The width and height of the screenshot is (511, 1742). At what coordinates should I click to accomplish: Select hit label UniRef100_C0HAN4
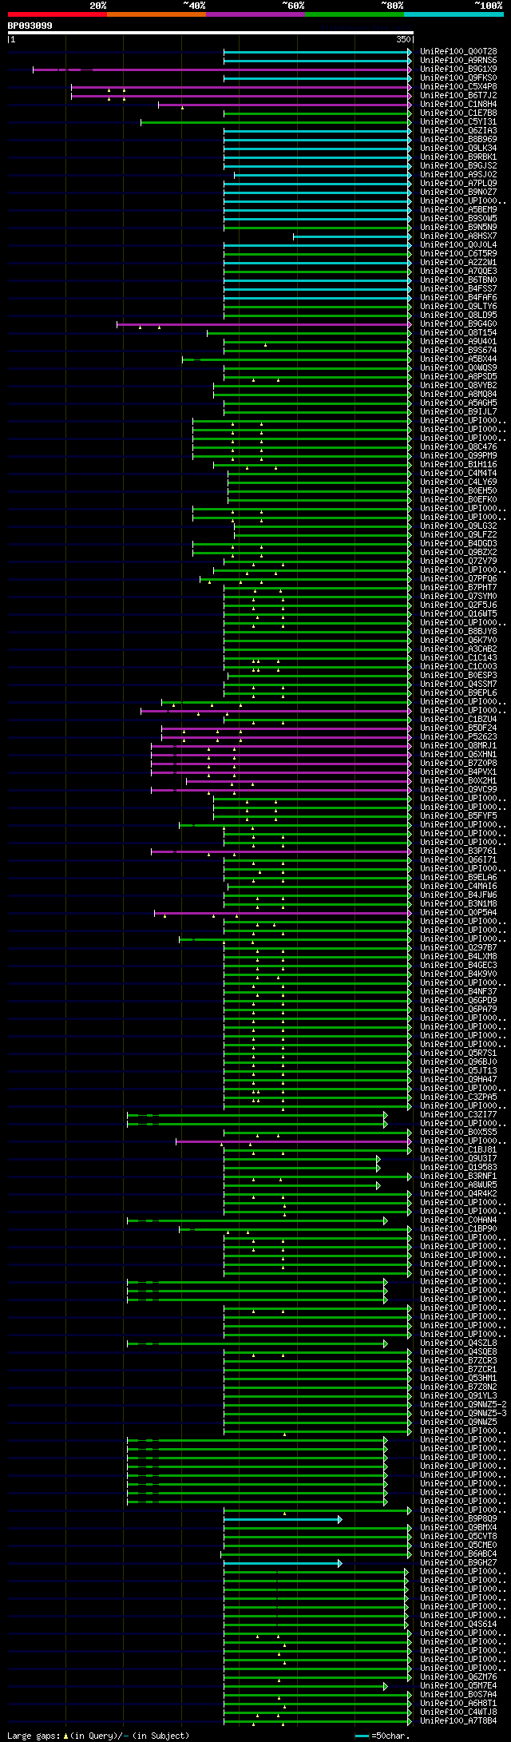click(458, 1220)
